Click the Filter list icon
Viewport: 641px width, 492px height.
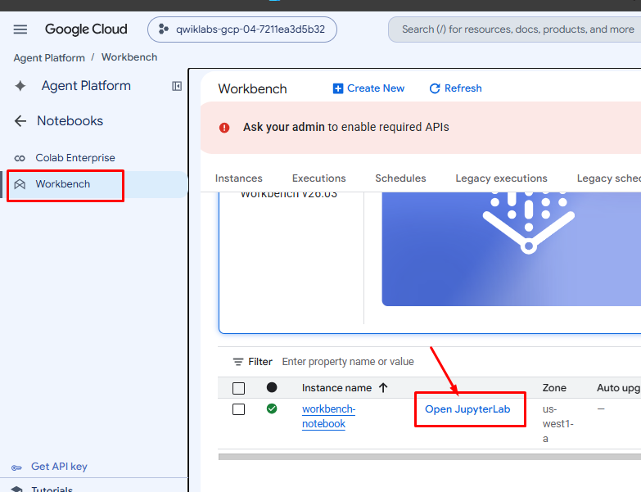238,362
